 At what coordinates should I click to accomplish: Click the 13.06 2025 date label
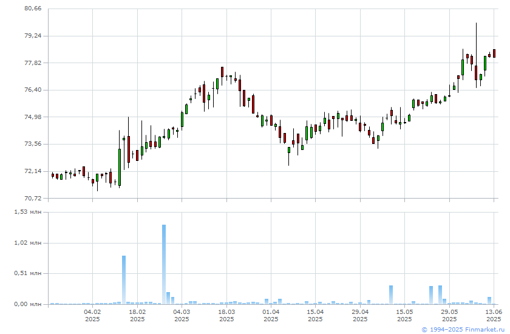[x=494, y=315]
